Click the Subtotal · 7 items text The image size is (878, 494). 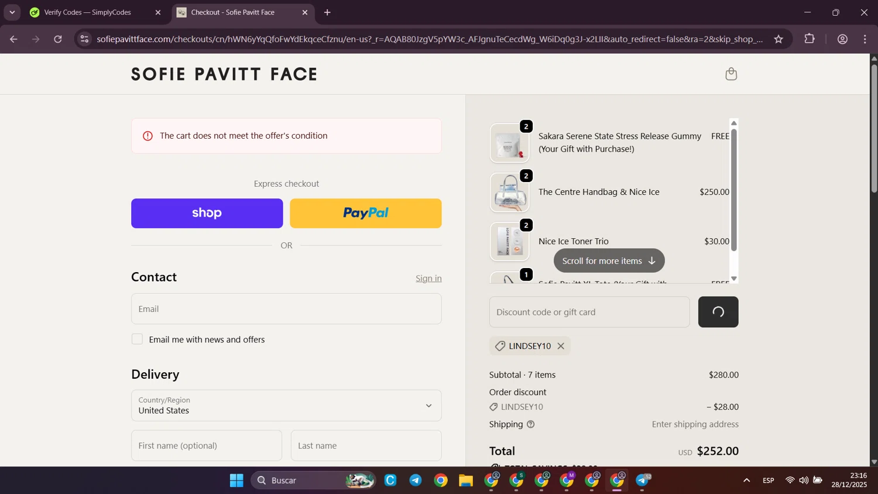[x=522, y=375]
